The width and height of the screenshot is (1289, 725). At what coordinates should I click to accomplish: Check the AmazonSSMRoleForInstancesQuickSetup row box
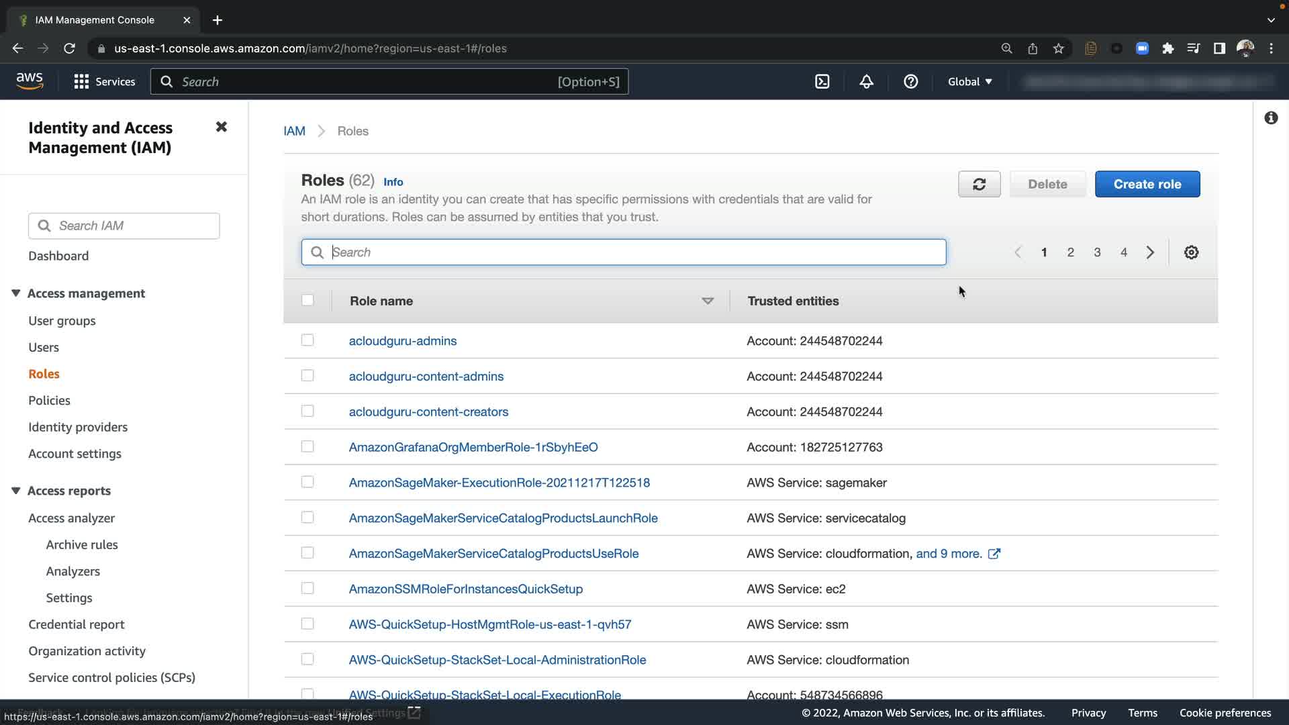[307, 589]
